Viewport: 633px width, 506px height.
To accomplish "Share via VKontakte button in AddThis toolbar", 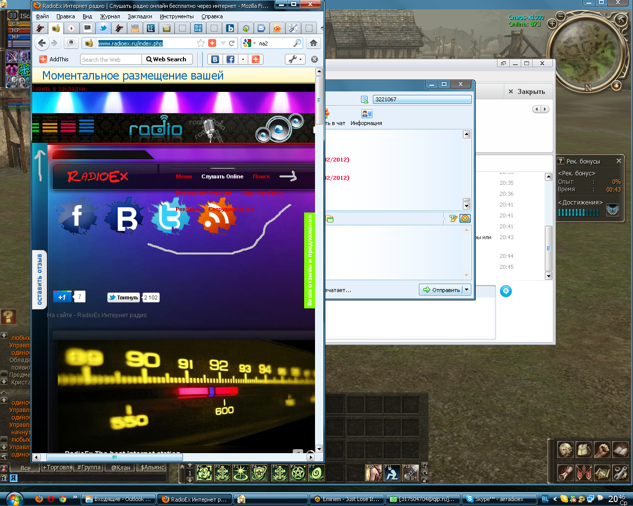I will click(x=215, y=59).
